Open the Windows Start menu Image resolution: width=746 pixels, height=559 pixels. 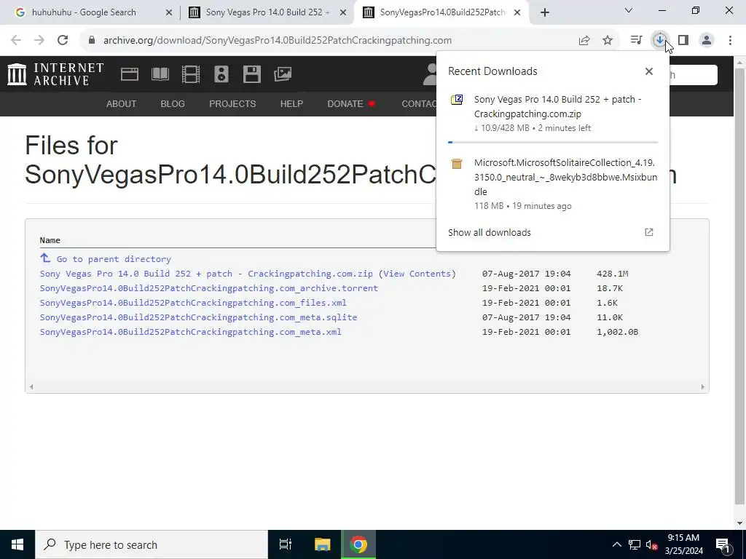pos(17,544)
